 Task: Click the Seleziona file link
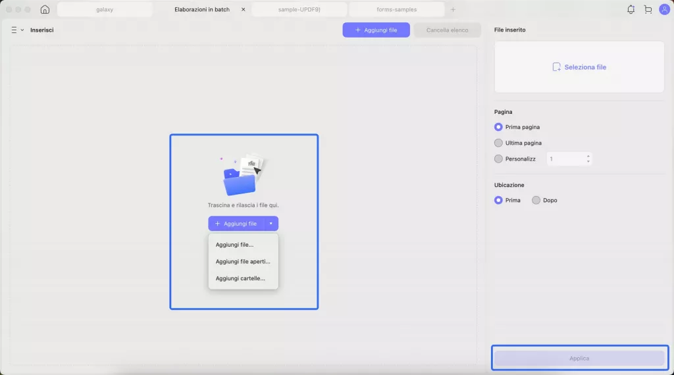[585, 67]
